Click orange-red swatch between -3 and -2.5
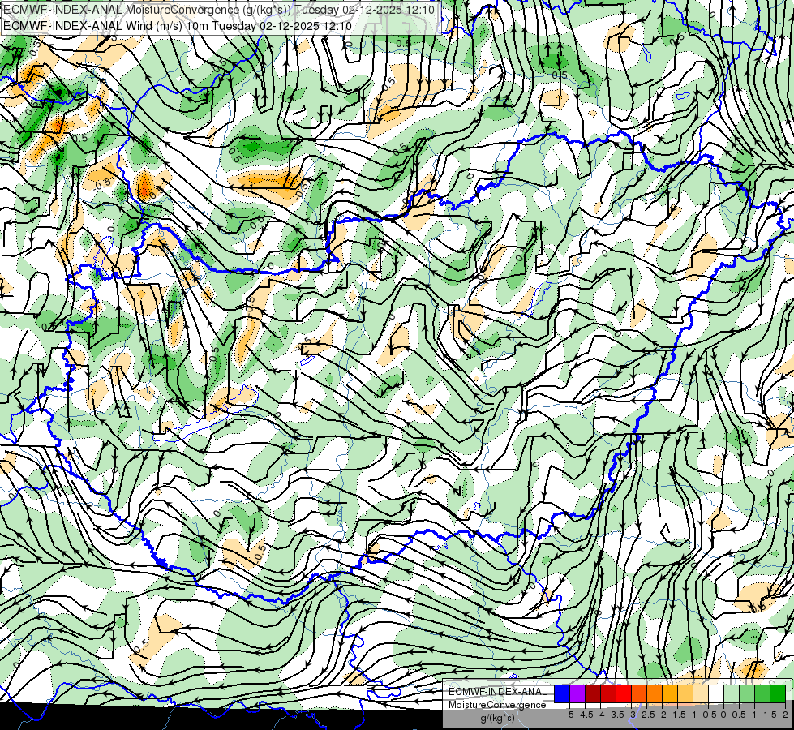The height and width of the screenshot is (730, 794). (639, 694)
